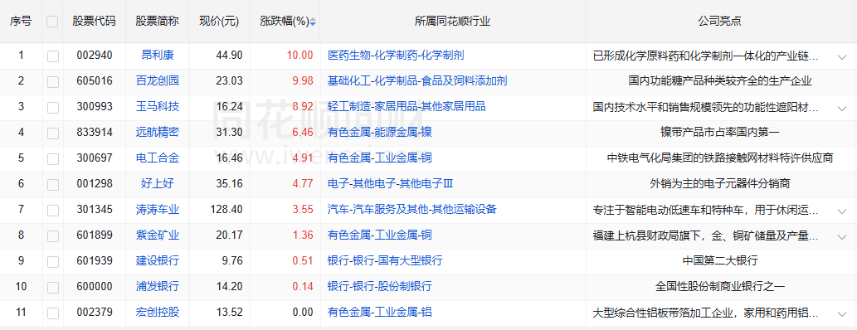This screenshot has height=330, width=857.
Task: Sort by 现价(元) column header
Action: 219,22
